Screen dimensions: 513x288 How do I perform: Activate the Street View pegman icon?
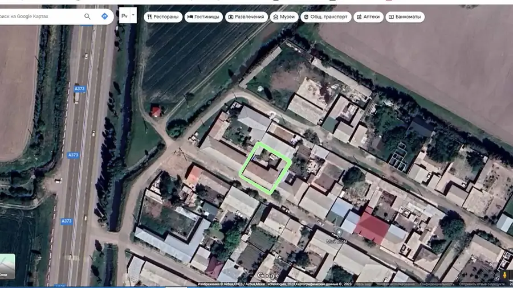tap(504, 275)
